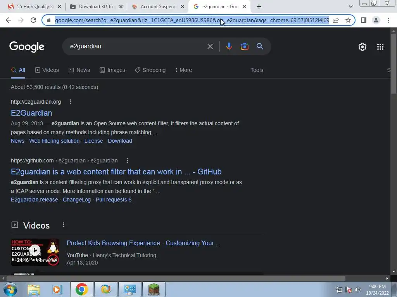Open the News sitelink
This screenshot has height=297, width=397.
click(x=17, y=141)
